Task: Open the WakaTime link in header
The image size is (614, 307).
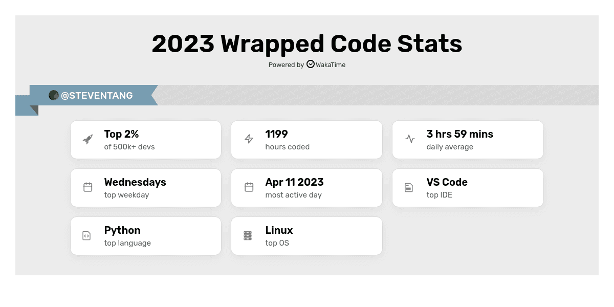Action: (x=331, y=65)
